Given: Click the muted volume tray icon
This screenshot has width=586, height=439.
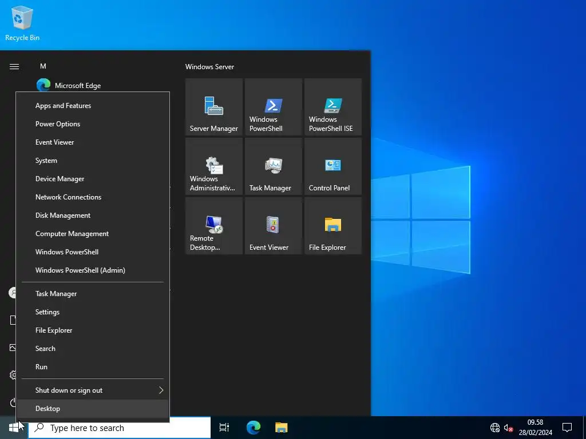Looking at the screenshot, I should click(x=508, y=428).
